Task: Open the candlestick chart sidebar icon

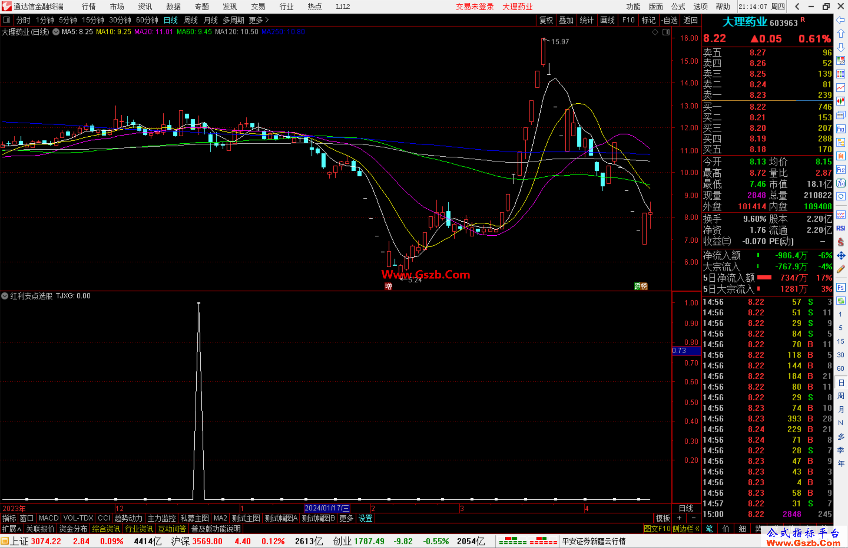Action: click(841, 101)
